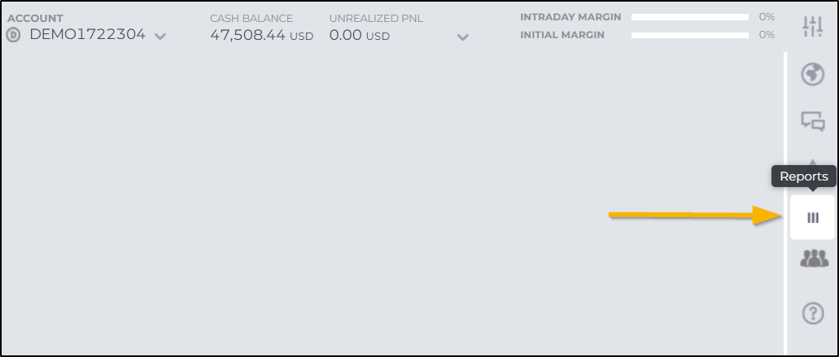
Task: Click the circled D demo account icon
Action: pyautogui.click(x=13, y=36)
